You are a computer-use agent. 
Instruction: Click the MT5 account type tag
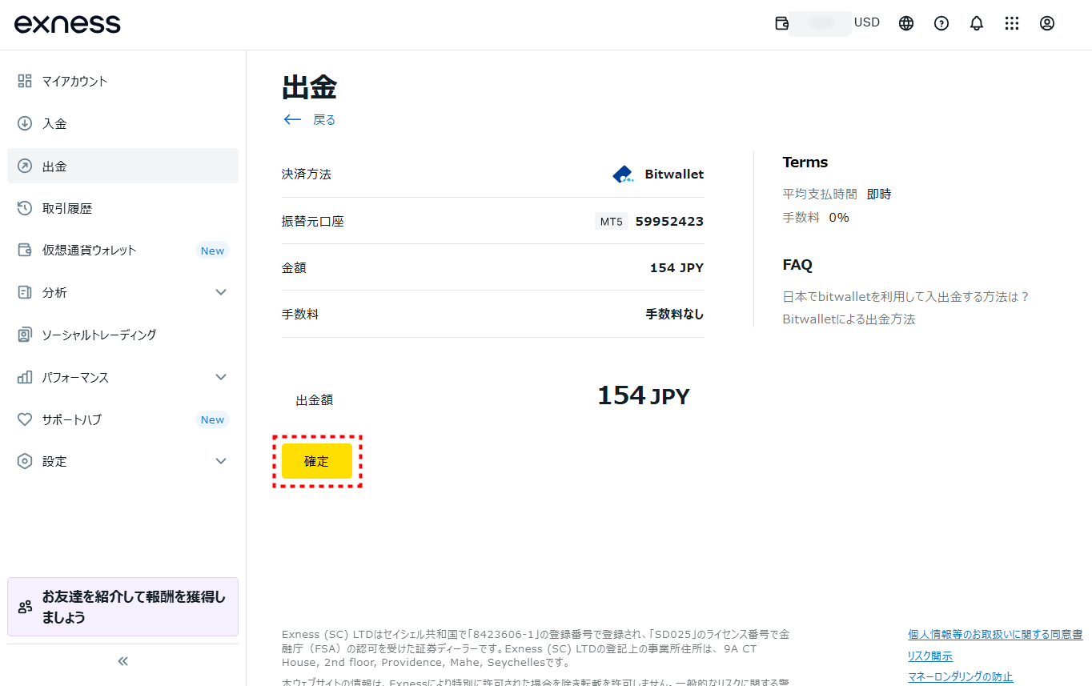[x=612, y=222]
